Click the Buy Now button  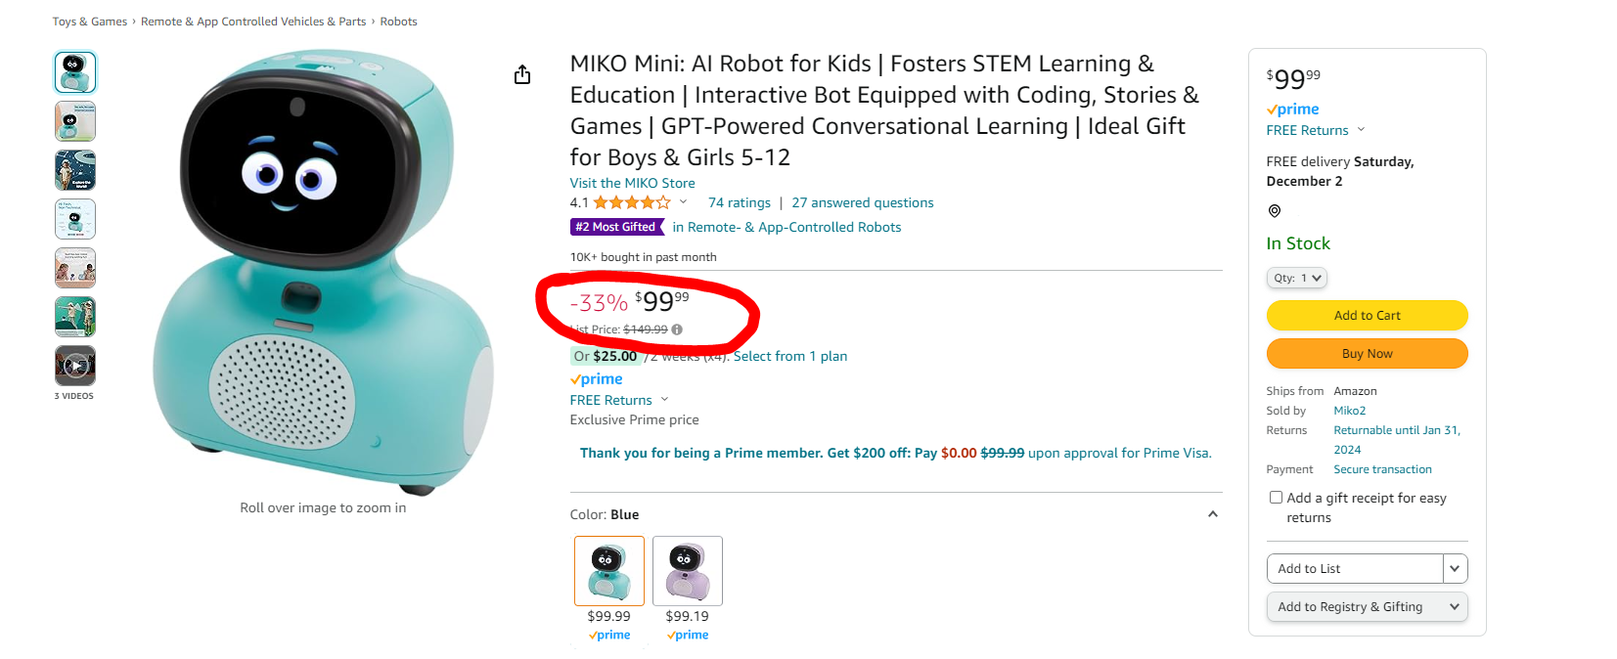(x=1368, y=353)
